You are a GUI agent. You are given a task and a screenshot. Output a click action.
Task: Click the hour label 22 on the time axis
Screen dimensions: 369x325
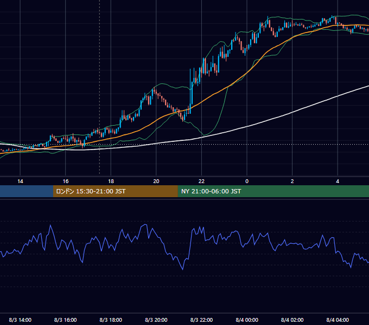201,181
